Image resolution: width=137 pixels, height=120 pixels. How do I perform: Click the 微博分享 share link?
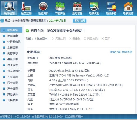115,52
